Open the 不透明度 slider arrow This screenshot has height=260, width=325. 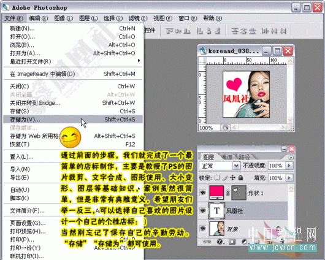tap(289, 166)
